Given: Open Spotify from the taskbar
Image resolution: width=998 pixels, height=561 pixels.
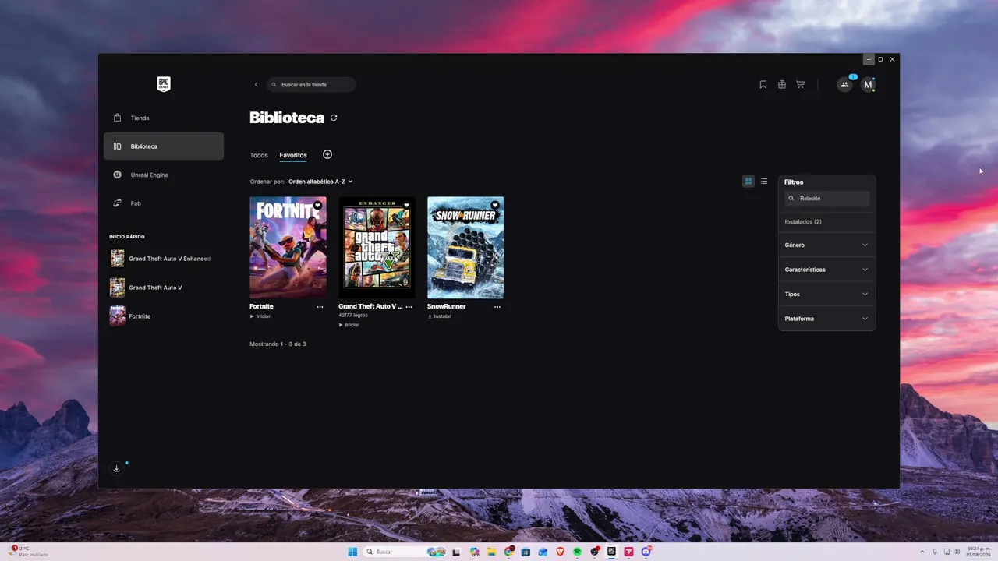Looking at the screenshot, I should coord(577,552).
